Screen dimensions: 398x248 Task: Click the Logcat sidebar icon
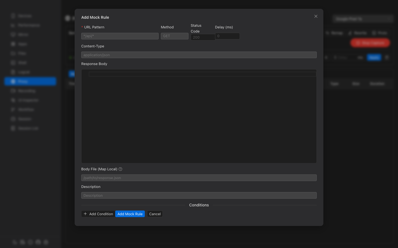(x=13, y=72)
